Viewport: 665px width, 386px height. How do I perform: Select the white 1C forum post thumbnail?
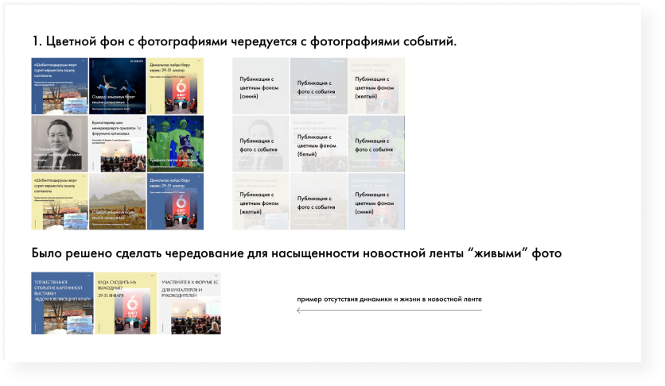point(117,144)
